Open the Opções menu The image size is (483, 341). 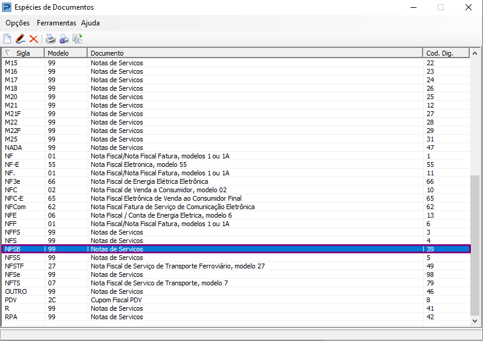18,23
